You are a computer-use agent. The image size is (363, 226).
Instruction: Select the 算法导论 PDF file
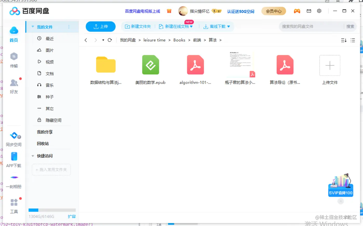coord(285,65)
